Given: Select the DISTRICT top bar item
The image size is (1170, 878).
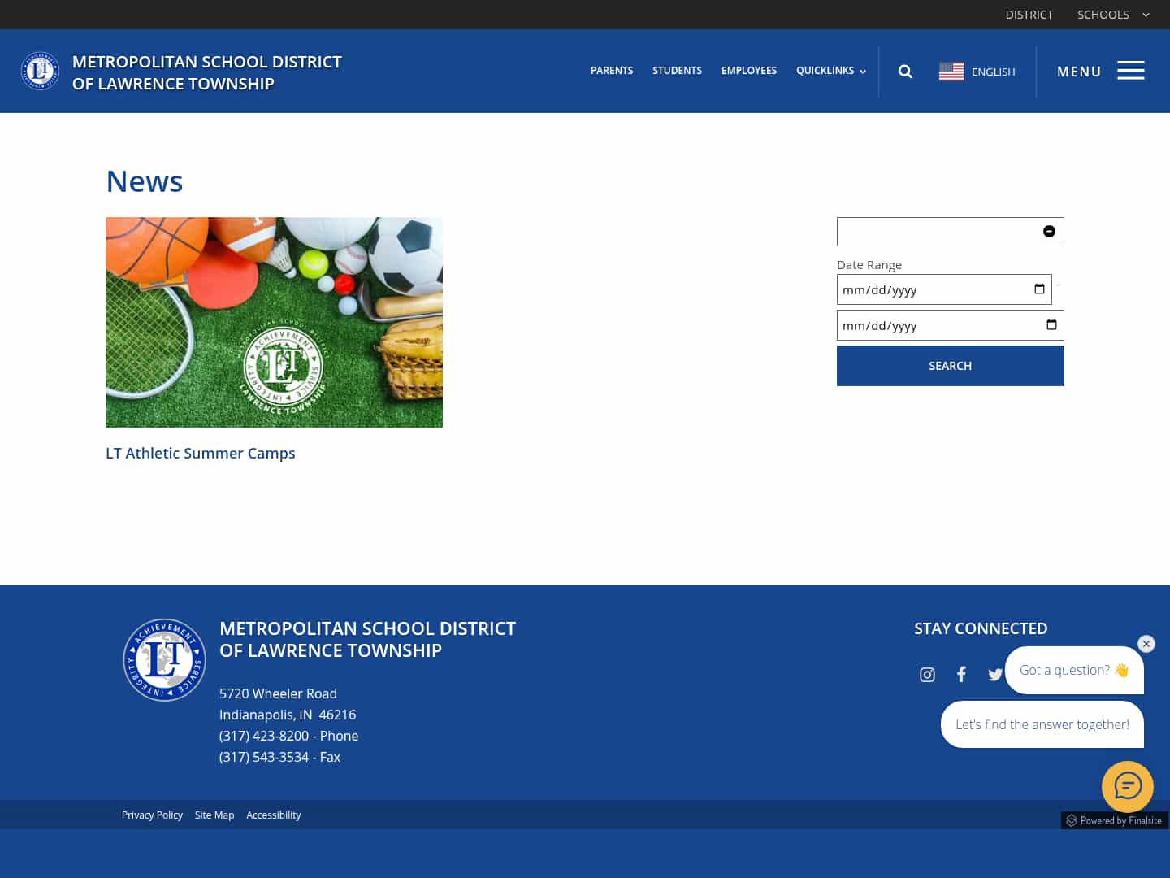Looking at the screenshot, I should click(x=1029, y=15).
